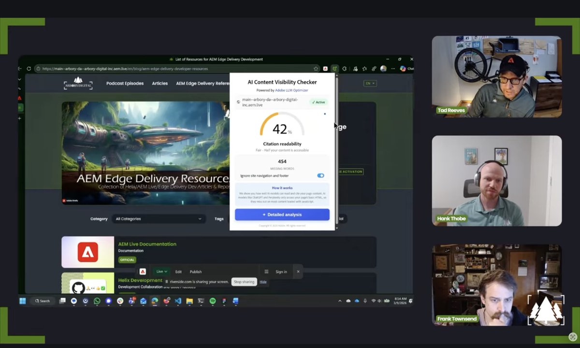Click the Tad Reeves video tile
The width and height of the screenshot is (580, 348).
pos(497,76)
